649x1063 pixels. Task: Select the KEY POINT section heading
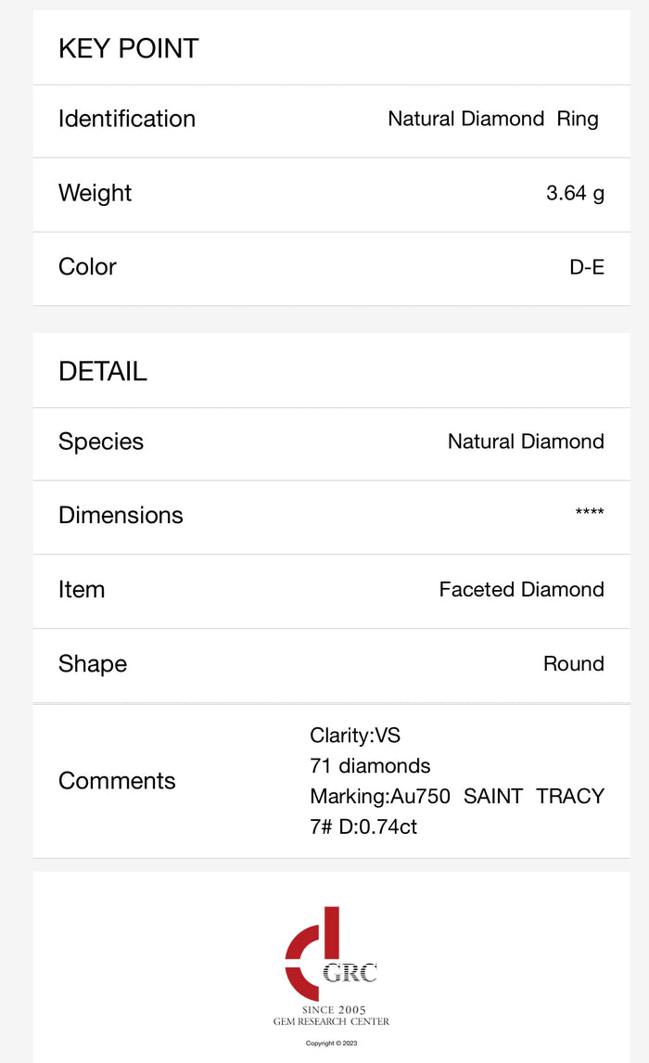[x=129, y=49]
